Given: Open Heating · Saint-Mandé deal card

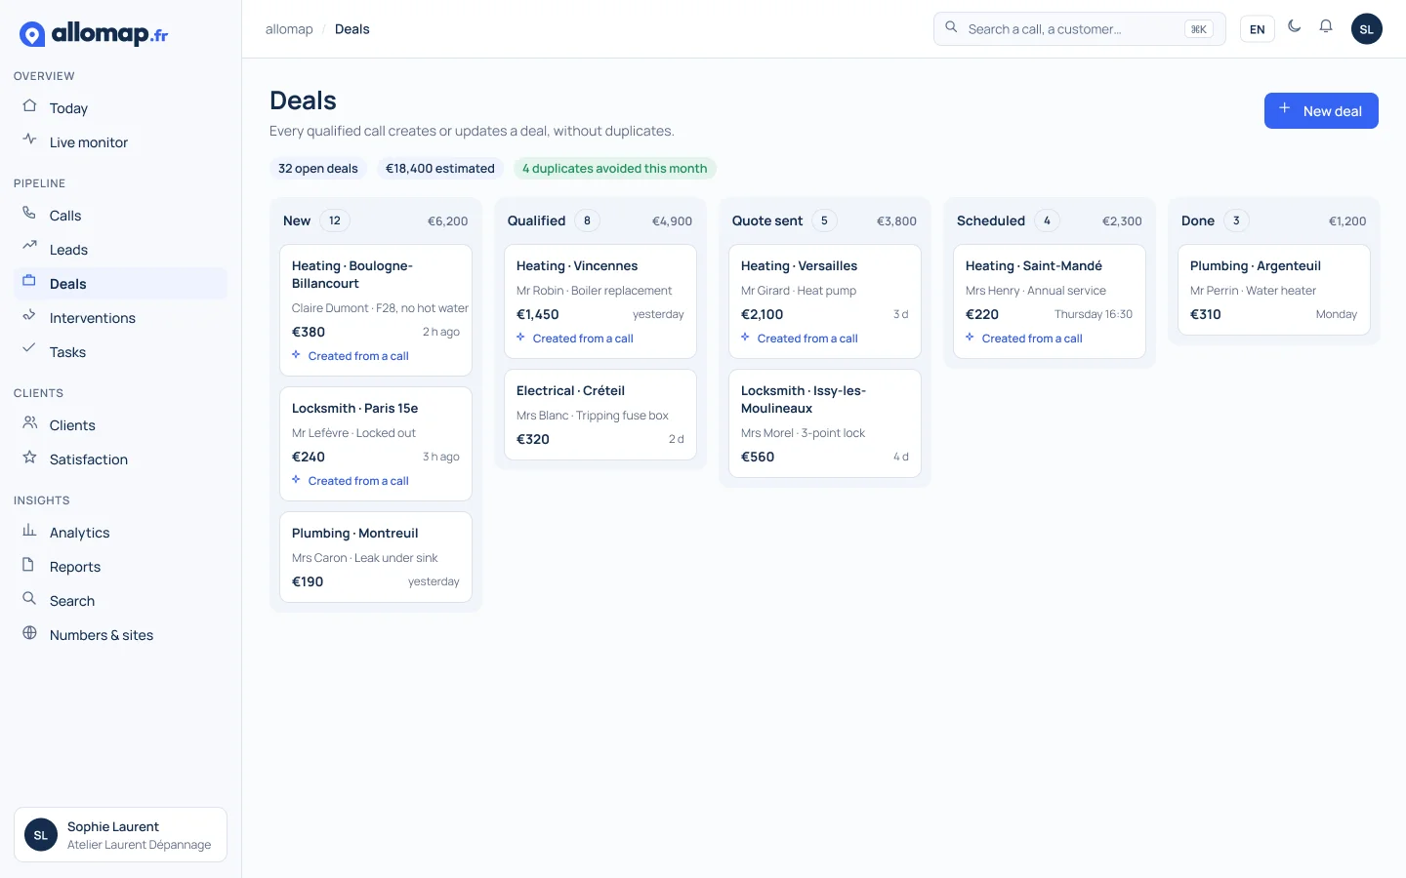Looking at the screenshot, I should (1050, 301).
